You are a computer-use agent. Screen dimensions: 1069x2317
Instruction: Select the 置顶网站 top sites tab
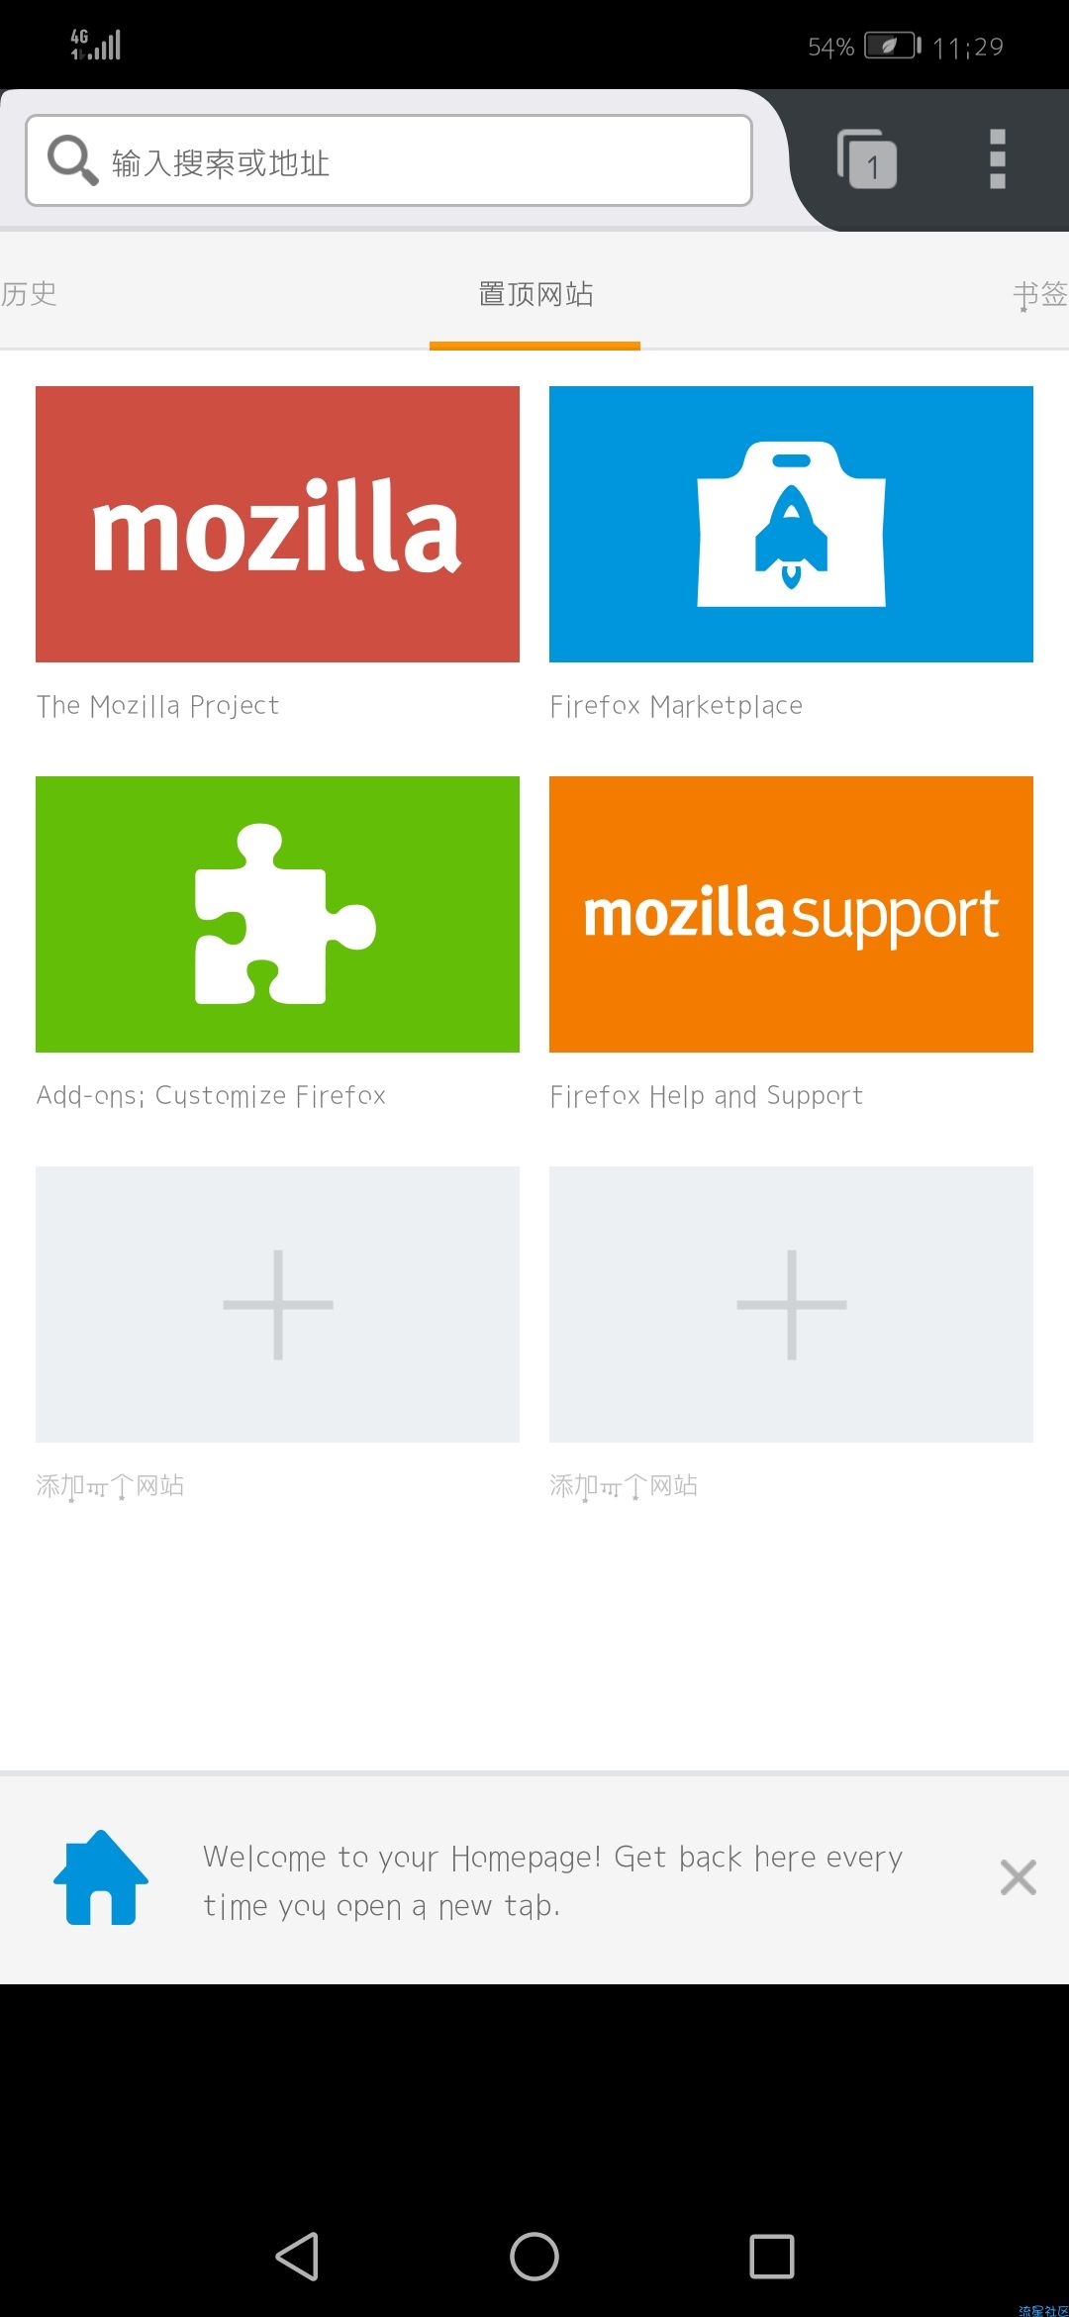[x=535, y=294]
